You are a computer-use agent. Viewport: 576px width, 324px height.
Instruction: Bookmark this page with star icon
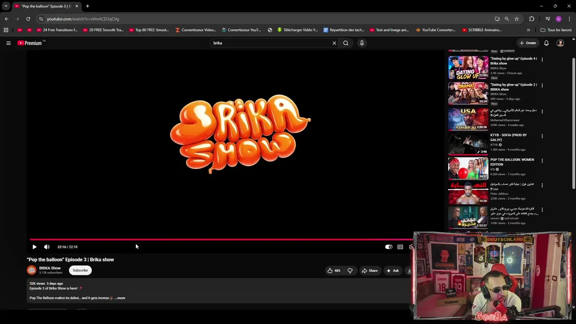(517, 19)
